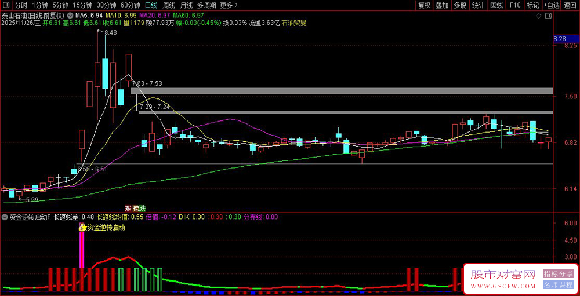The width and height of the screenshot is (580, 296).
Task: Select the gray 7.29 - 7.24 zone bar
Action: (346, 112)
